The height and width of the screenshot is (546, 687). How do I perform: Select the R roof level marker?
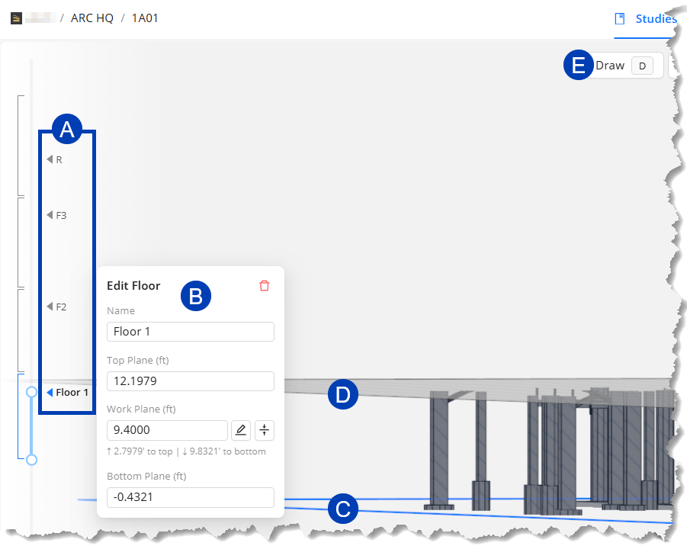click(54, 159)
